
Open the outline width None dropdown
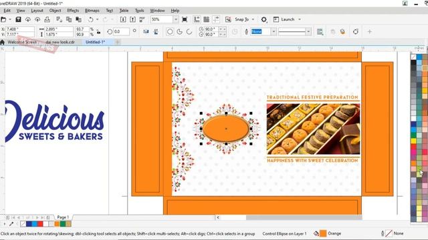[x=274, y=31]
